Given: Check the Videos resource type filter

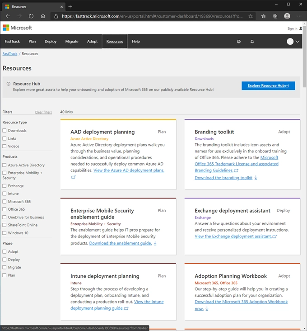Looking at the screenshot, I should (5, 146).
